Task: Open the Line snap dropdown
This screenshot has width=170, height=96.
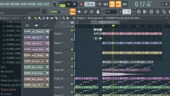Action: [x=111, y=11]
